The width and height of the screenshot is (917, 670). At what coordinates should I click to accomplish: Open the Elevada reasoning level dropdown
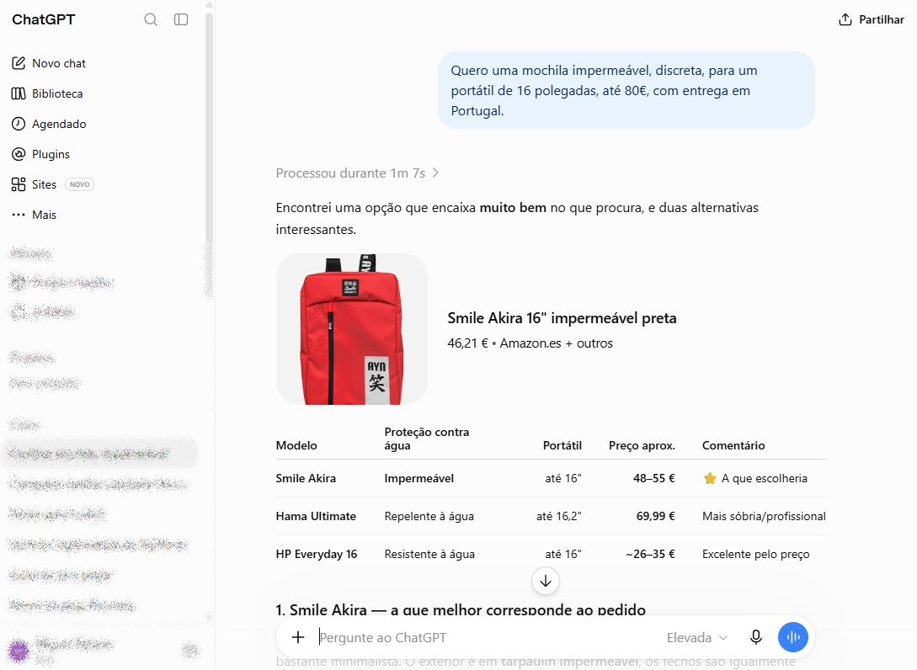(696, 637)
